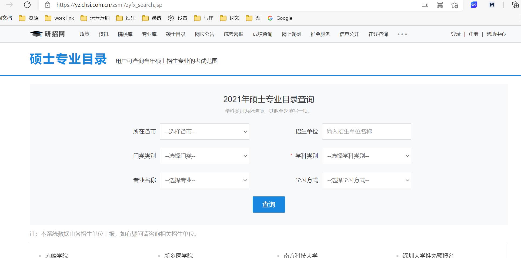Reload the page with refresh icon
The width and height of the screenshot is (521, 258).
[x=27, y=5]
